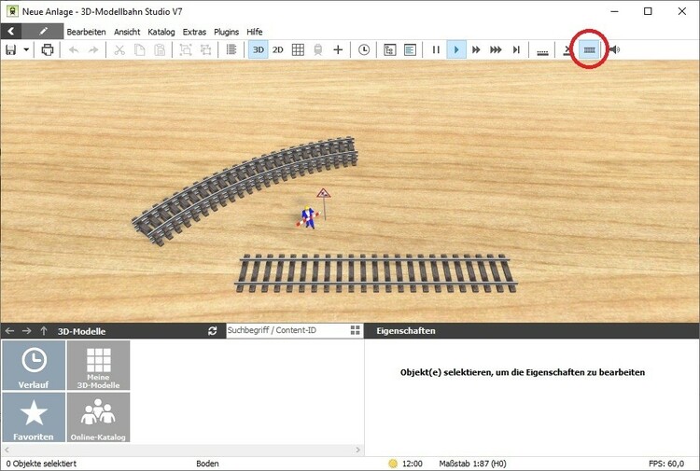The width and height of the screenshot is (700, 471).
Task: Open the event management icon
Action: point(390,49)
